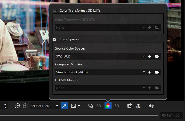This screenshot has width=185, height=121.
Task: Click the zoom in magnifier icon
Action: click(25, 106)
